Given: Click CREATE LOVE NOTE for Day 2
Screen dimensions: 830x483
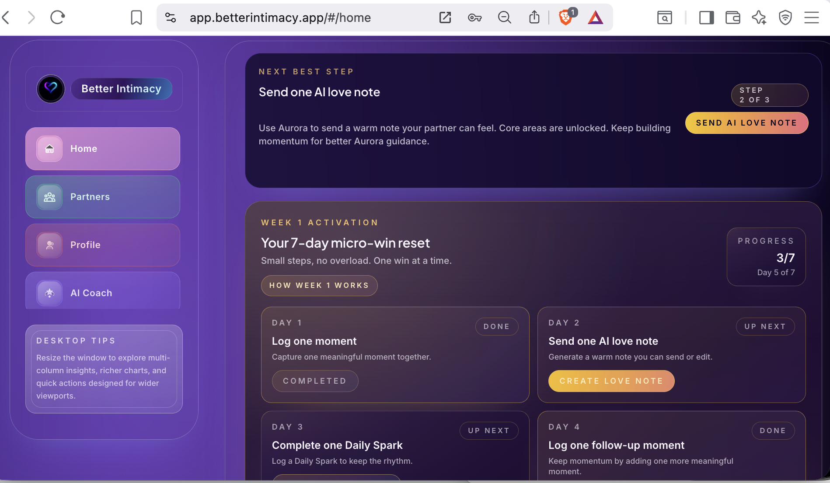Looking at the screenshot, I should [x=611, y=381].
